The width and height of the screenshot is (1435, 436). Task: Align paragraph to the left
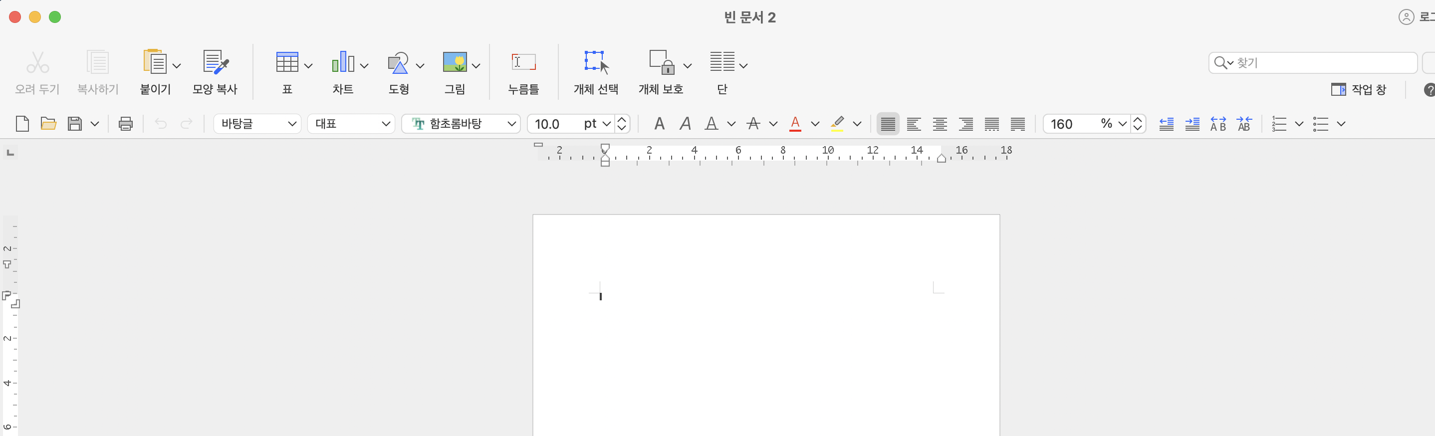[x=914, y=124]
